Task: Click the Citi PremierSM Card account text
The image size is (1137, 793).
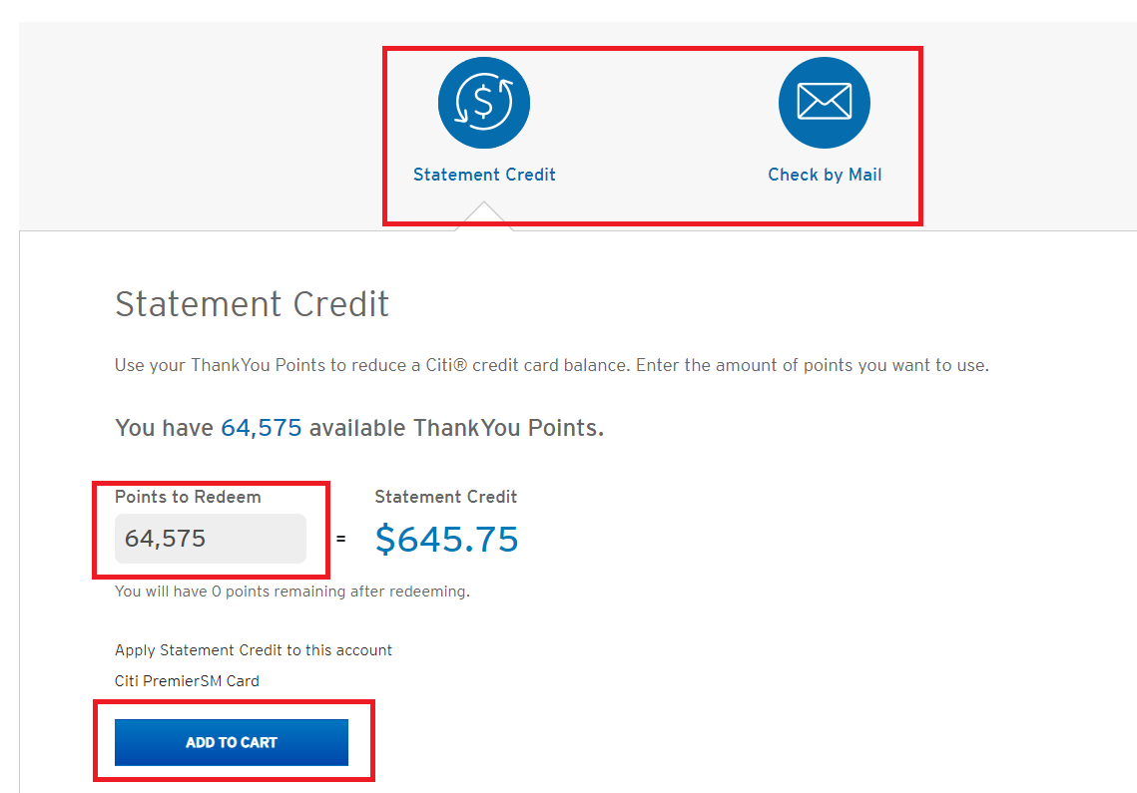Action: pos(187,680)
